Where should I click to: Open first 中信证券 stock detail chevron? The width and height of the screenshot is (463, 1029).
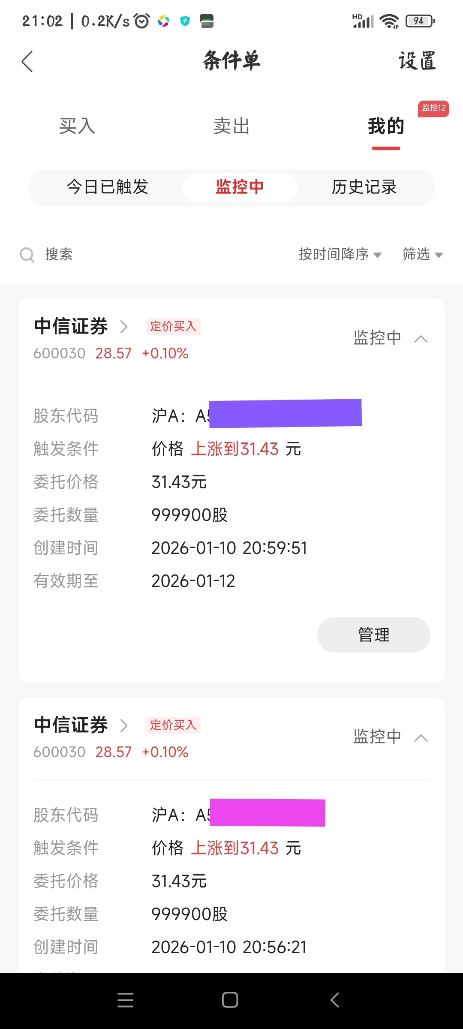tap(124, 327)
